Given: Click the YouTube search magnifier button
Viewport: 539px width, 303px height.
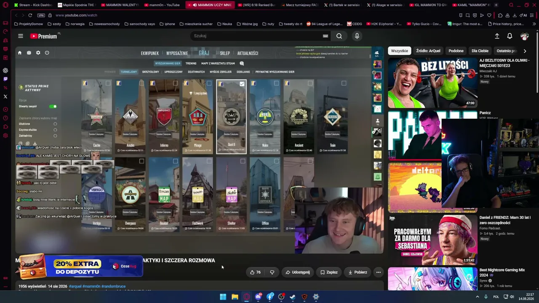Looking at the screenshot, I should click(339, 36).
